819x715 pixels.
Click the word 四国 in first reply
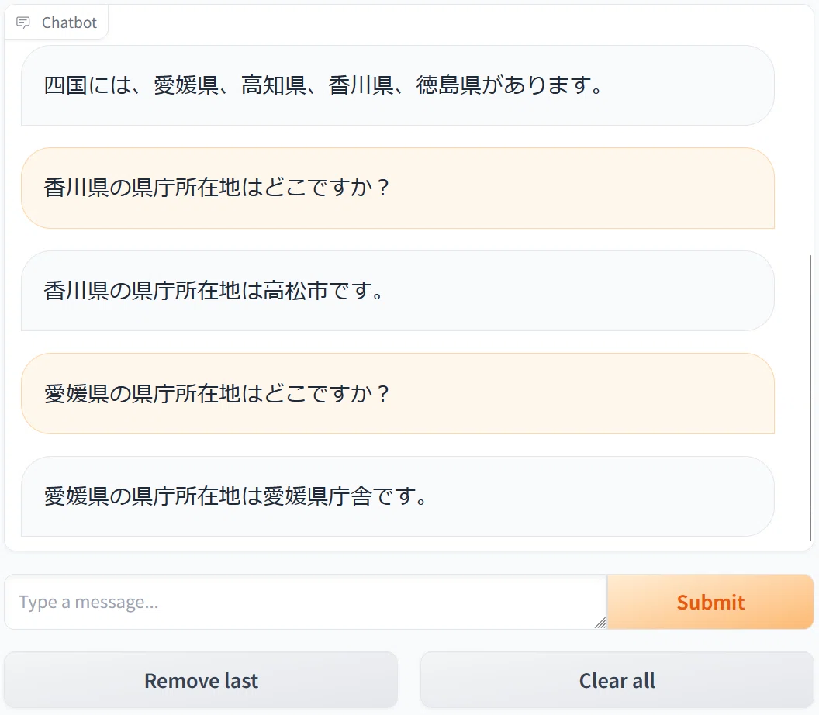65,85
